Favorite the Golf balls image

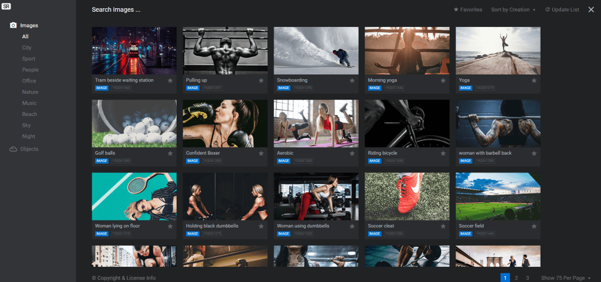click(170, 153)
